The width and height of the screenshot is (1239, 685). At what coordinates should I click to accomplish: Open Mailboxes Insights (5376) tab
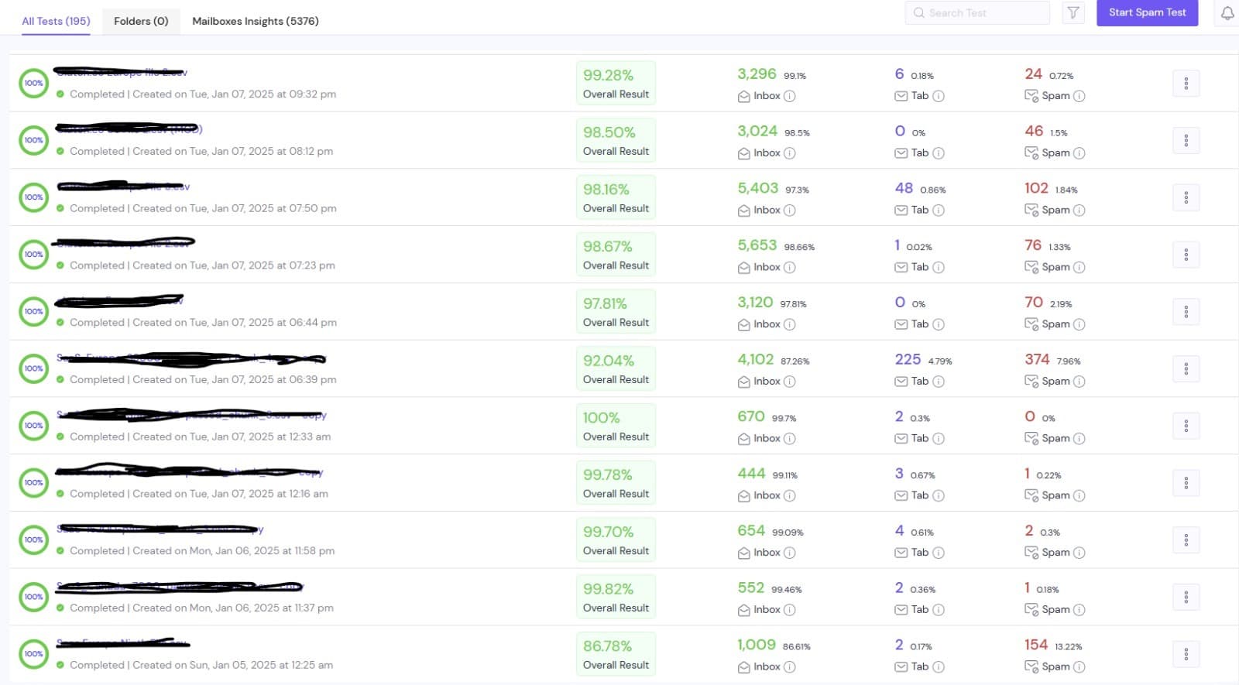coord(255,21)
